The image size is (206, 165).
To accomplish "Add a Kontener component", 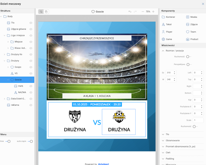I will (169, 17).
